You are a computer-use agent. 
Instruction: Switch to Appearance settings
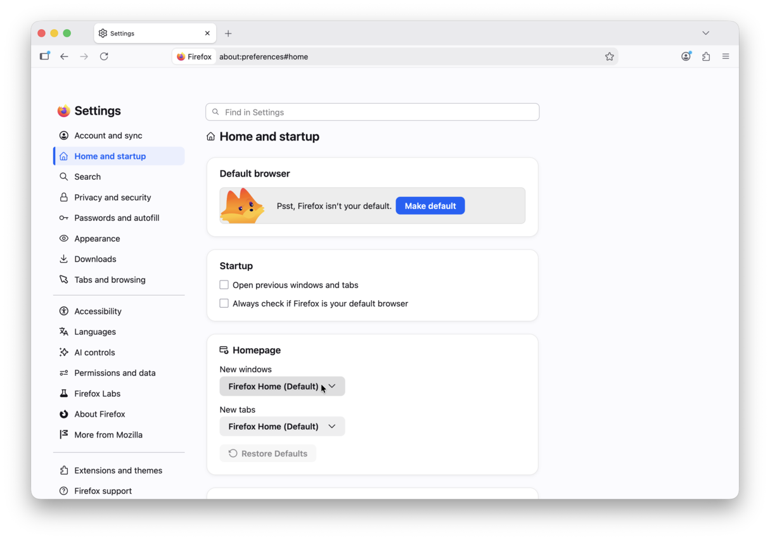pos(119,239)
